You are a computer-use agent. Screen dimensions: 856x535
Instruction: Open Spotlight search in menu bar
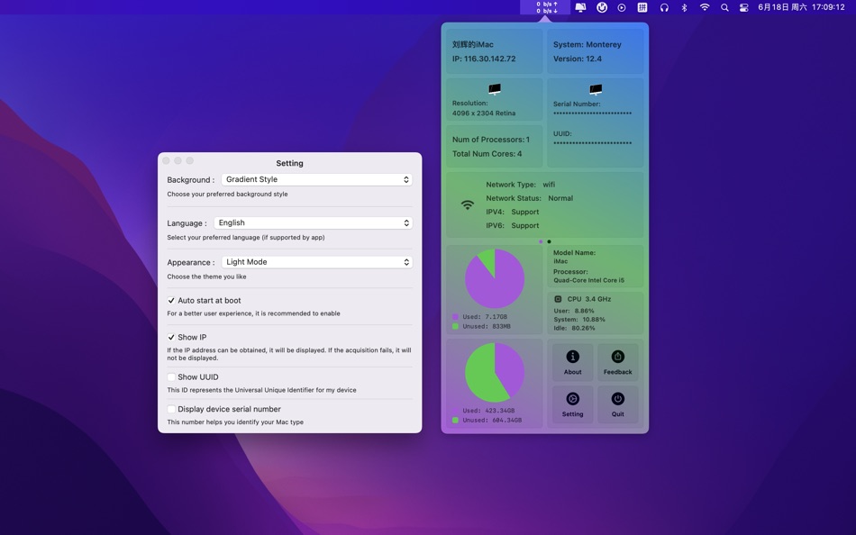coord(724,7)
